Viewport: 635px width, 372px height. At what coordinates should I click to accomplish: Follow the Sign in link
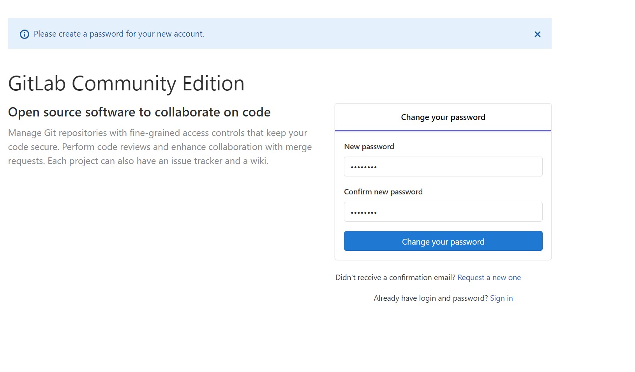coord(501,298)
